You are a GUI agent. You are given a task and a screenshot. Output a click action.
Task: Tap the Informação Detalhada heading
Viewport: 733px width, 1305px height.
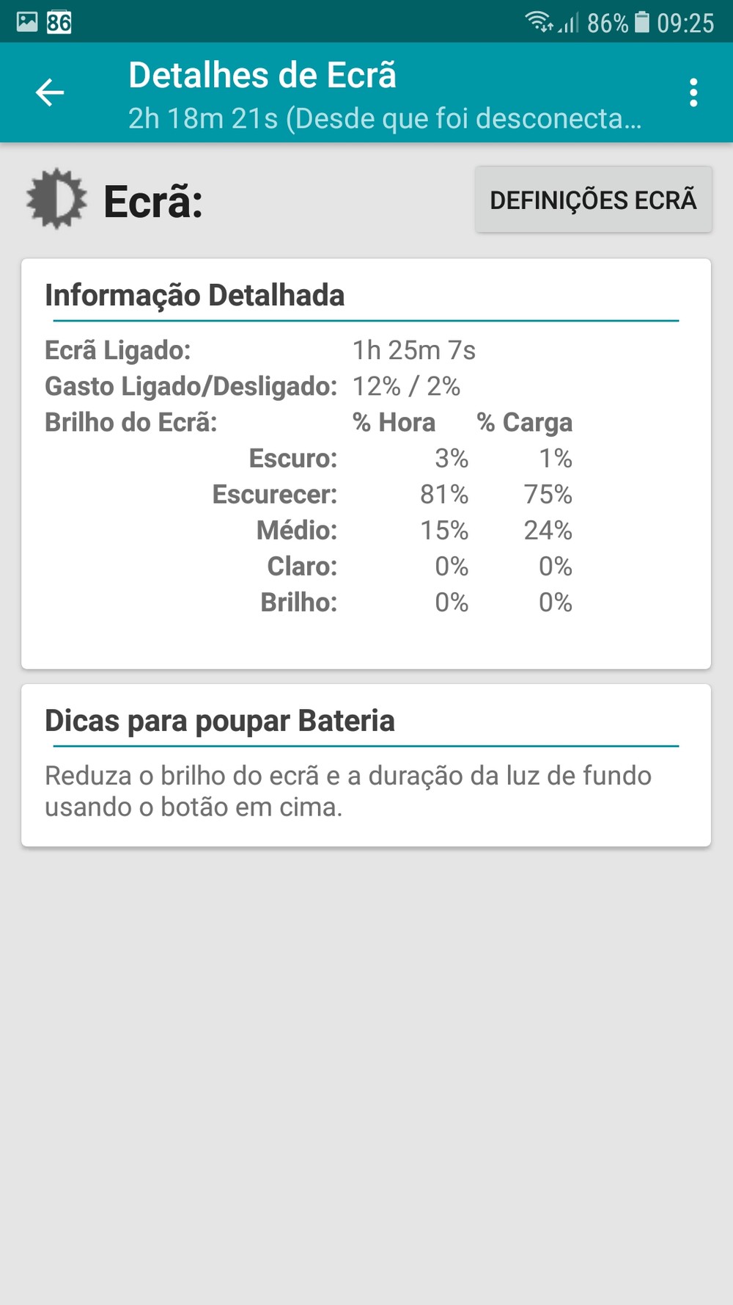click(195, 295)
